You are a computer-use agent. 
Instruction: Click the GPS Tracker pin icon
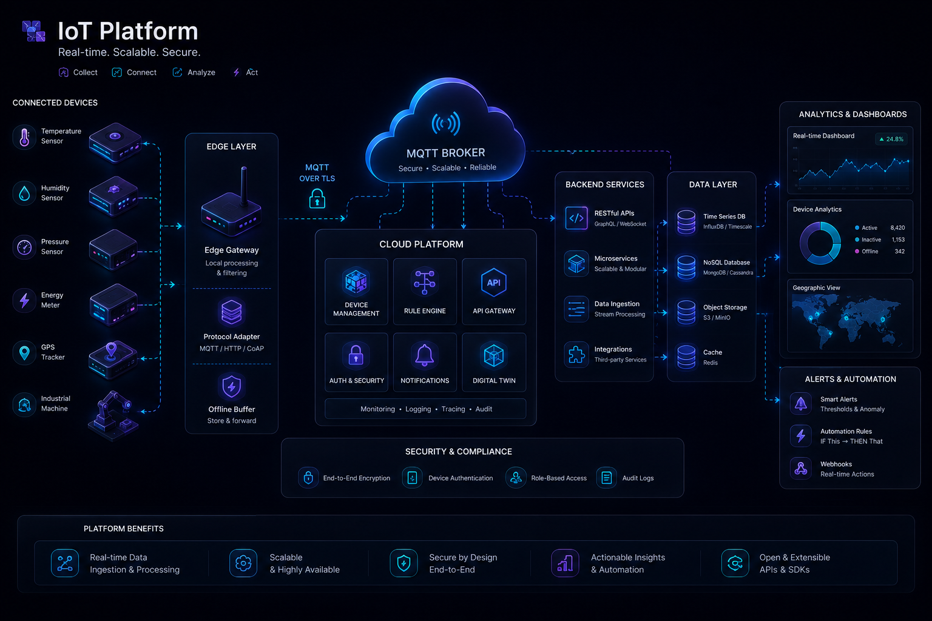coord(24,352)
